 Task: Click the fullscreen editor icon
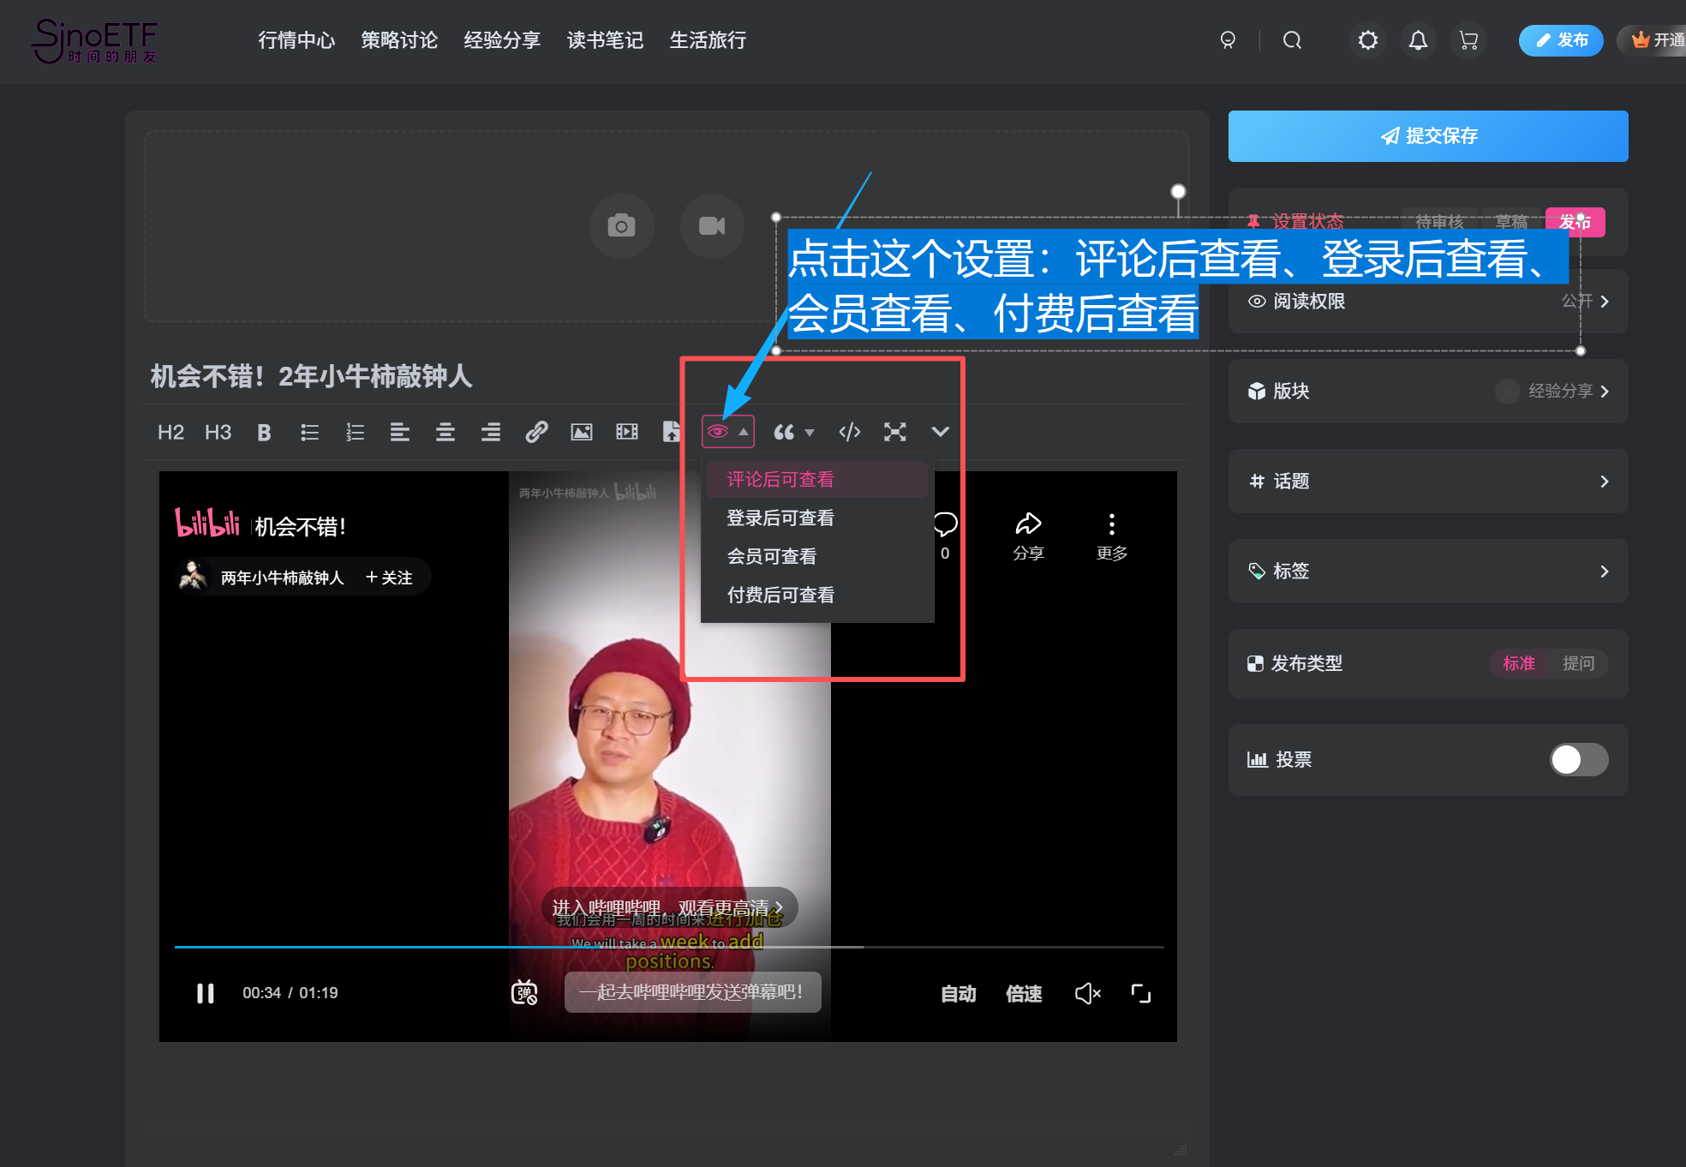(894, 432)
